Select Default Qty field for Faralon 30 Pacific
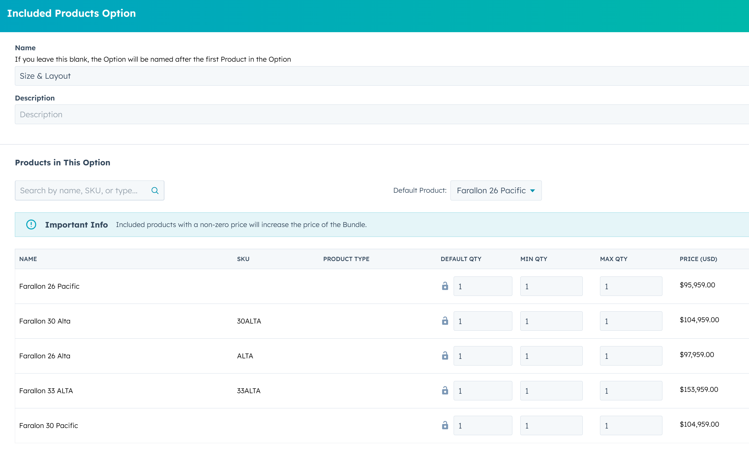This screenshot has width=749, height=449. [482, 425]
